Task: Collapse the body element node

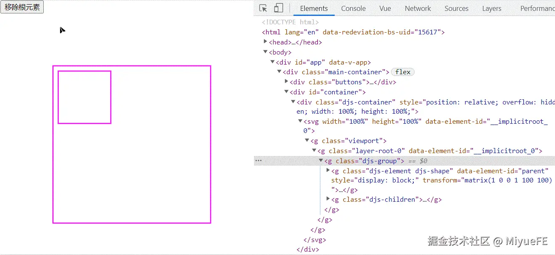Action: pyautogui.click(x=265, y=52)
